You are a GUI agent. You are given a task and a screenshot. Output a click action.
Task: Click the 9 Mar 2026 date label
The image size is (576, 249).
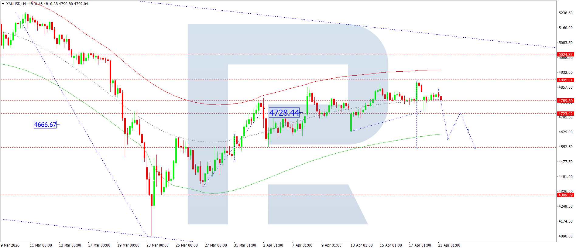10,245
